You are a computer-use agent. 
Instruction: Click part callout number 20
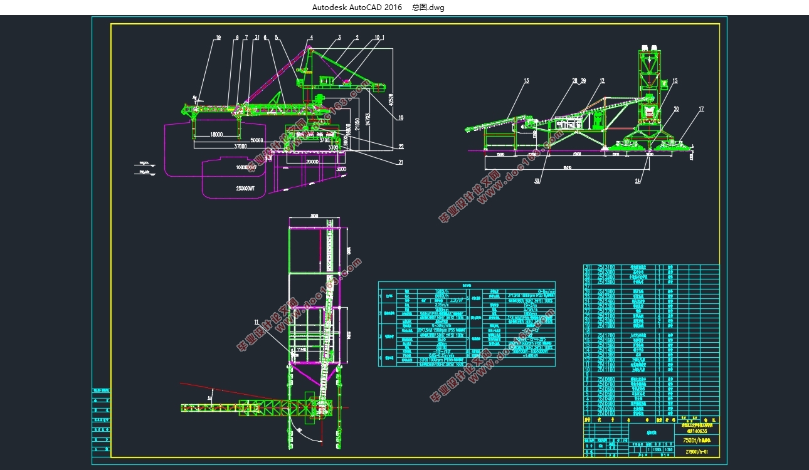point(676,109)
